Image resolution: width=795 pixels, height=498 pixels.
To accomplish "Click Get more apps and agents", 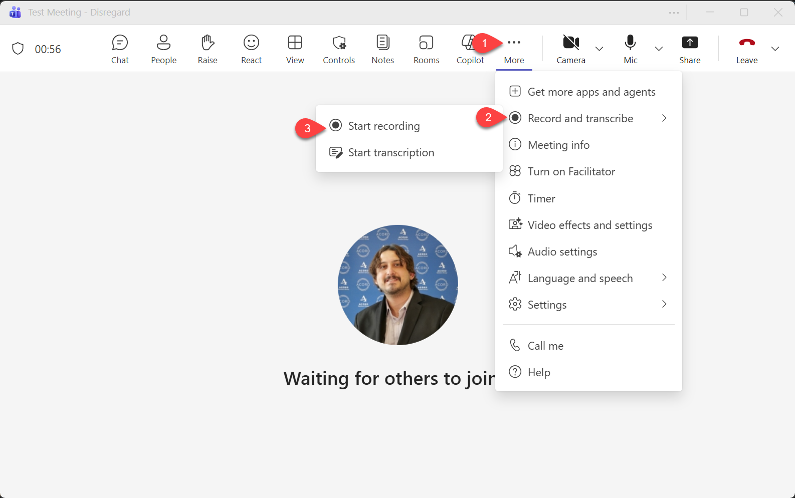I will pos(591,92).
